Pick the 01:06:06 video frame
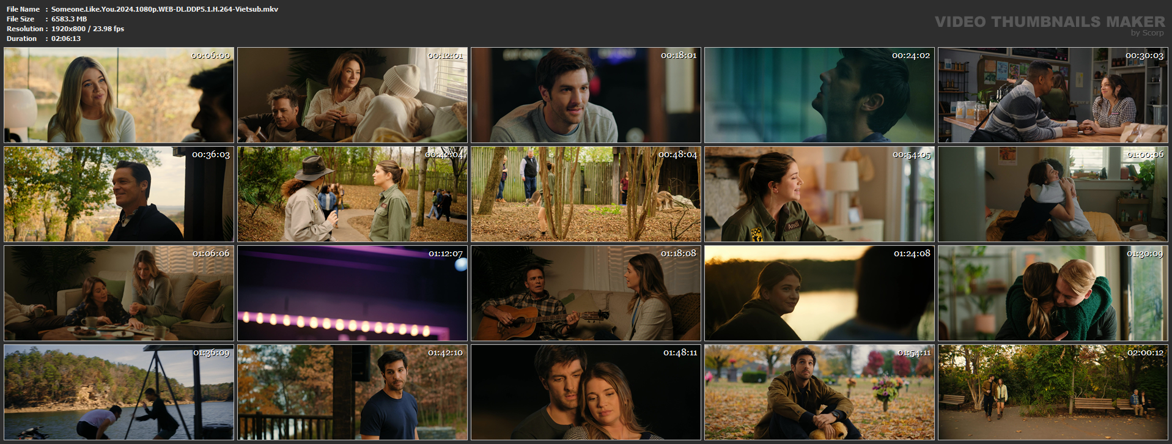The width and height of the screenshot is (1172, 444). point(119,293)
